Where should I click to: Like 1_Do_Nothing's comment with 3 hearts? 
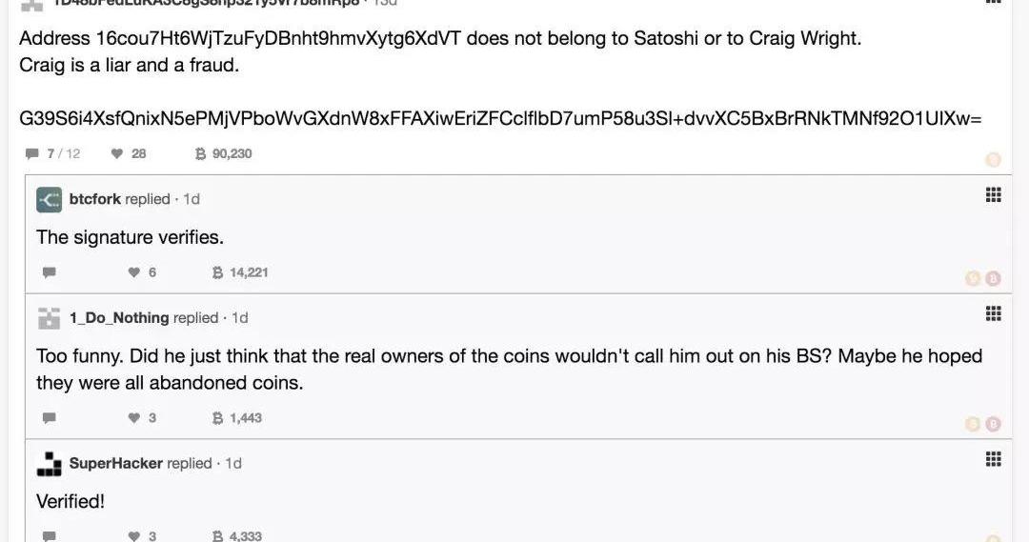click(x=134, y=418)
